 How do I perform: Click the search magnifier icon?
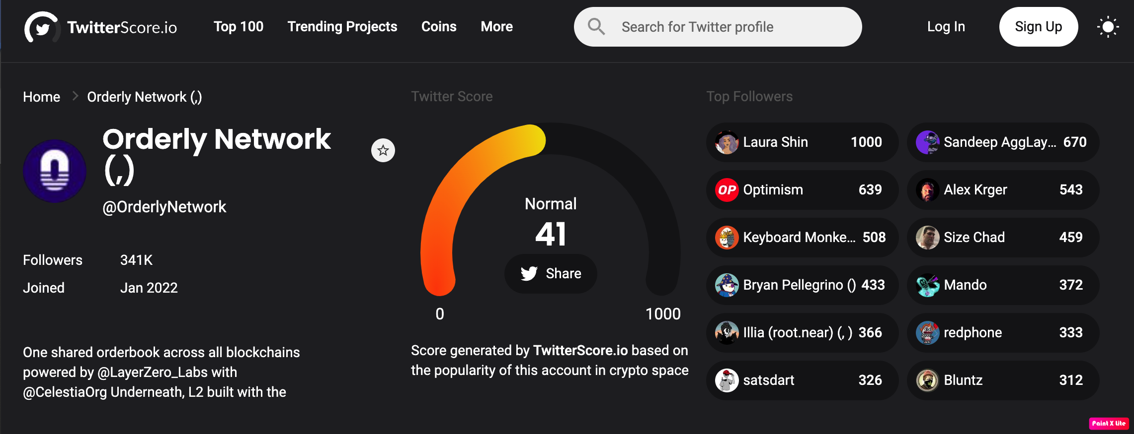[x=596, y=26]
